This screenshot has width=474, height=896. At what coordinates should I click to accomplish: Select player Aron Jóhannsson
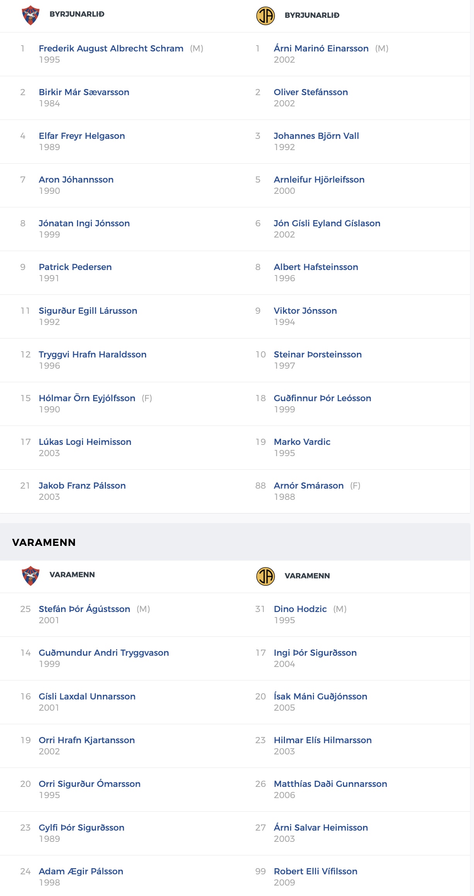pyautogui.click(x=76, y=180)
